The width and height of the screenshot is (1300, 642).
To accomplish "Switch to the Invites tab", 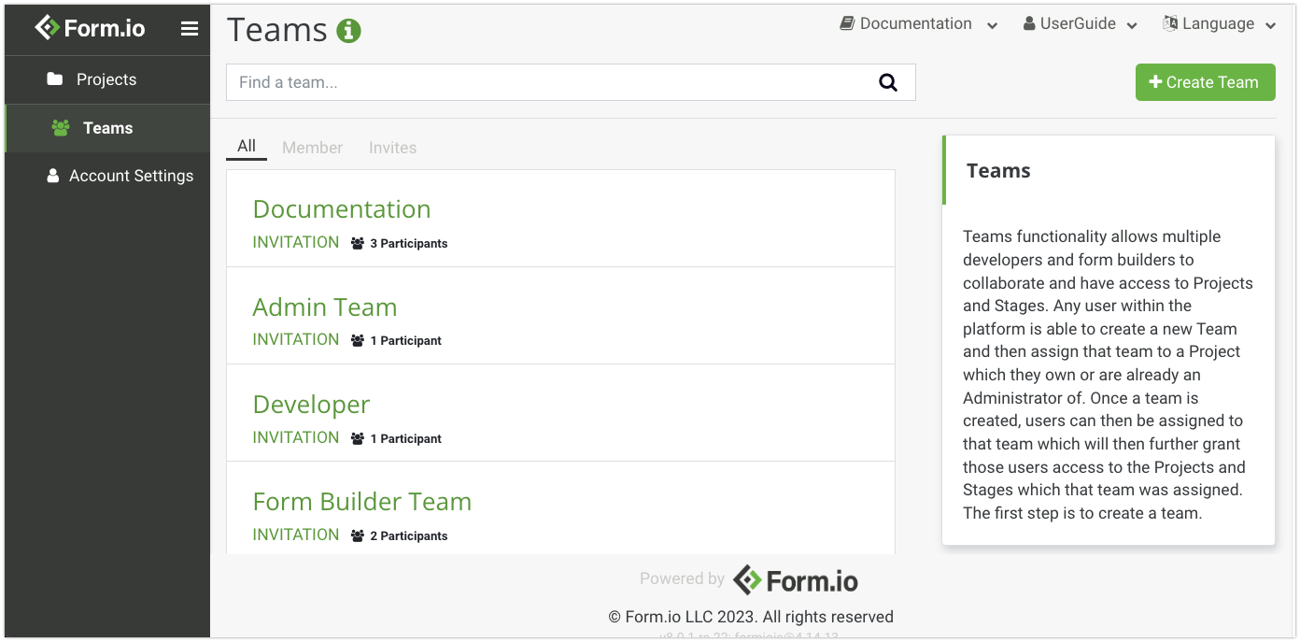I will (392, 148).
